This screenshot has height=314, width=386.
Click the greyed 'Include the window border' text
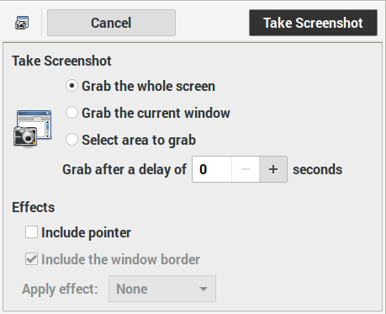(x=120, y=259)
